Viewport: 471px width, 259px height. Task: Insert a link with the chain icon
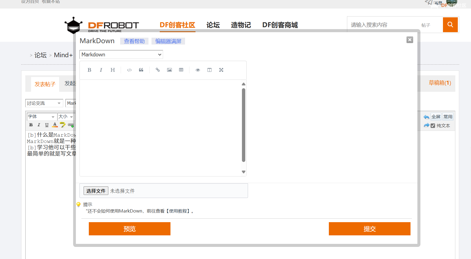click(158, 70)
